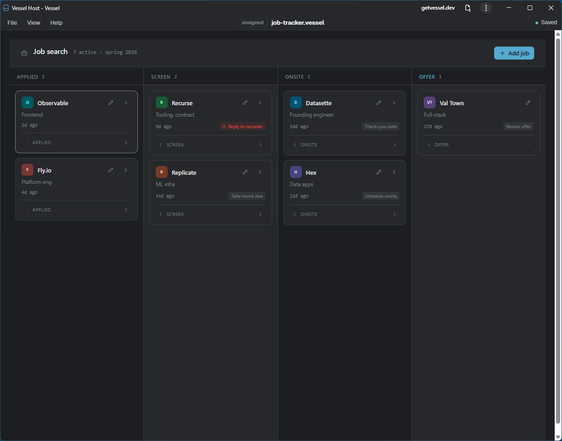Move Hex forward to next stage

[395, 215]
